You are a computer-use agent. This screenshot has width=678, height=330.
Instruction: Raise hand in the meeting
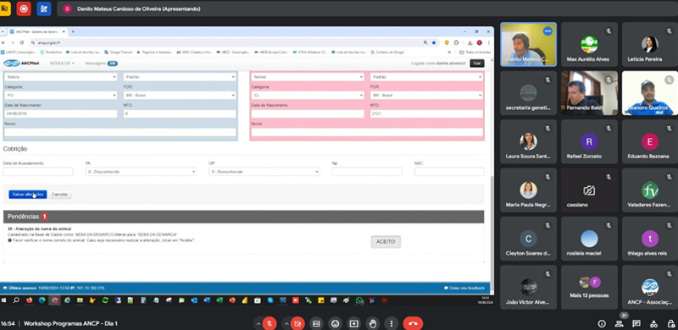click(373, 323)
